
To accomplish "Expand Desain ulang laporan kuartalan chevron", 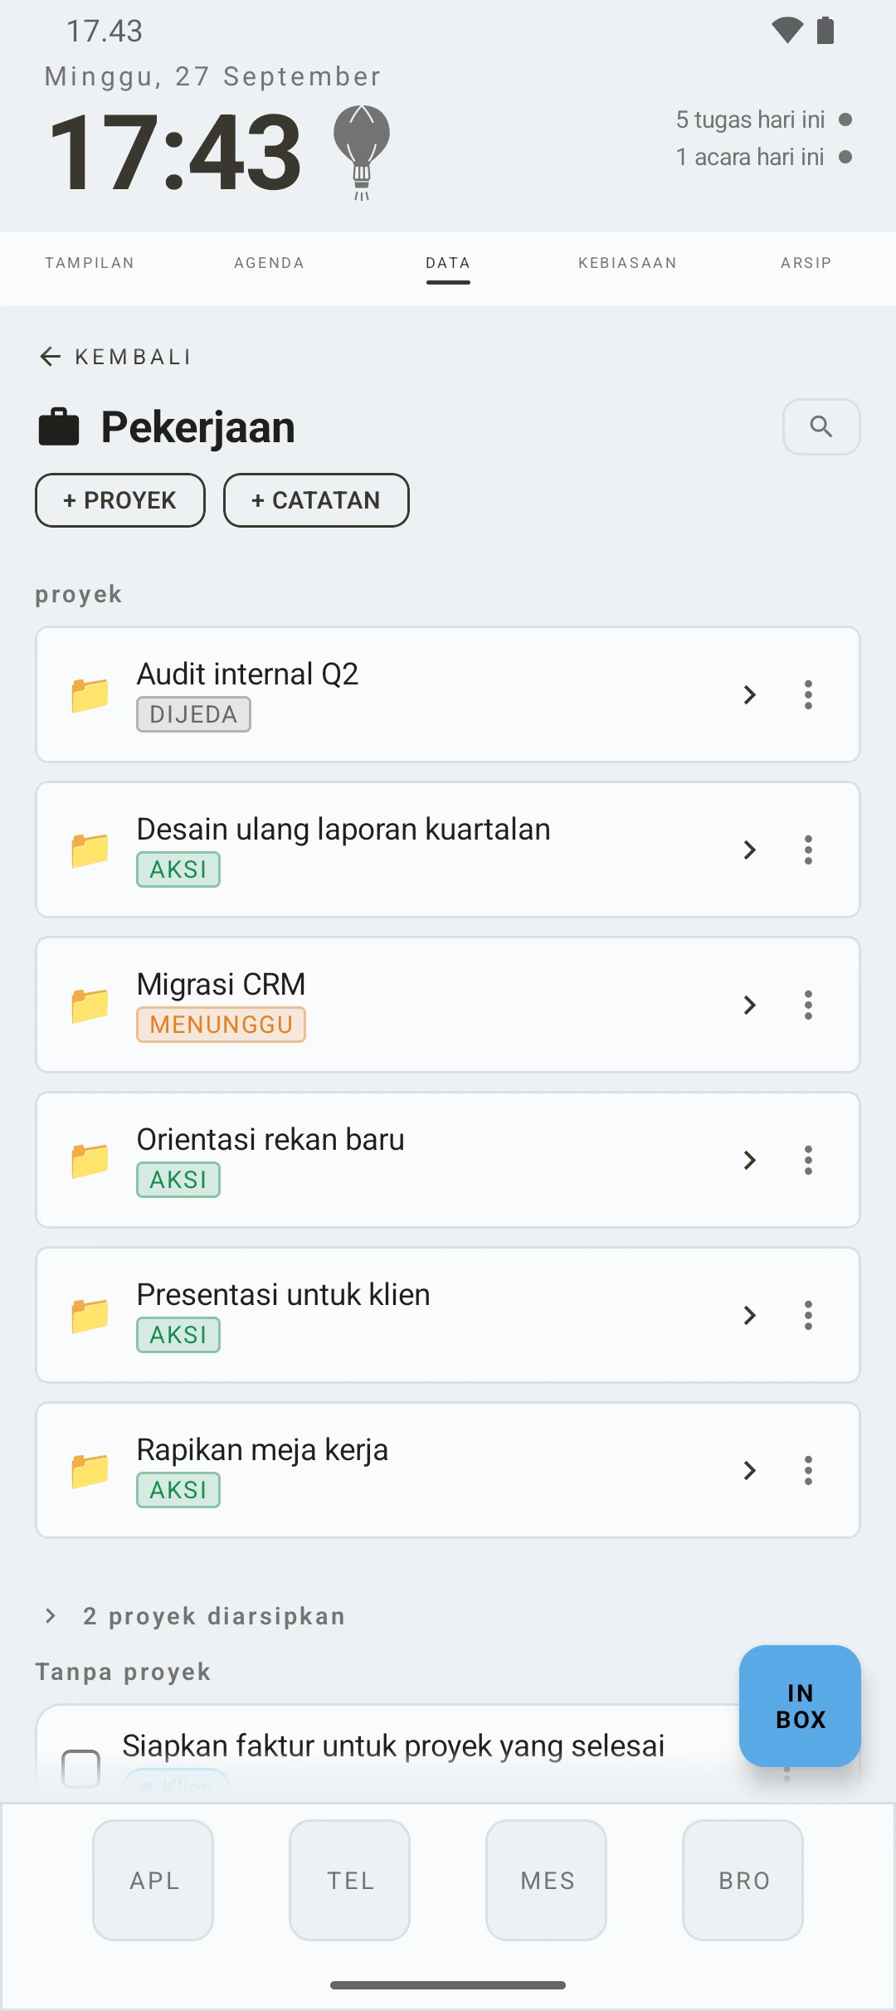I will (750, 850).
